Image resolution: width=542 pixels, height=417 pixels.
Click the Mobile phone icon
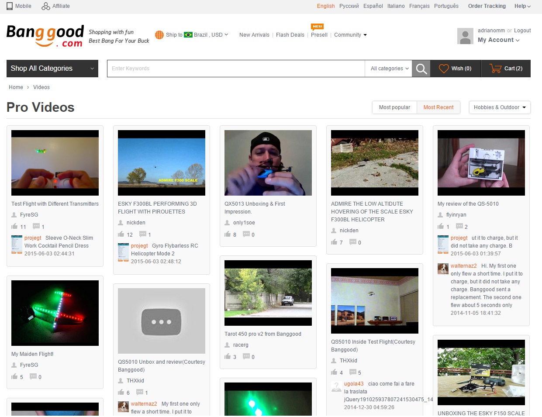10,6
